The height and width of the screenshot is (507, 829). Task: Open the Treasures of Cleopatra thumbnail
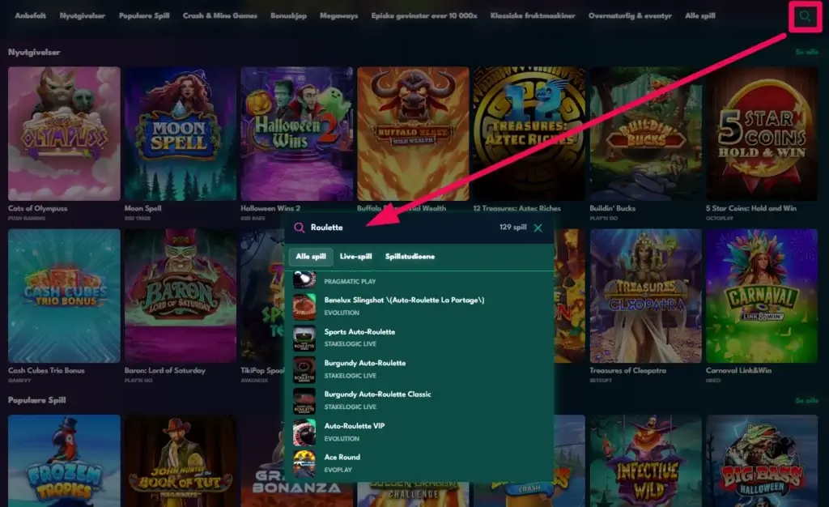point(645,296)
